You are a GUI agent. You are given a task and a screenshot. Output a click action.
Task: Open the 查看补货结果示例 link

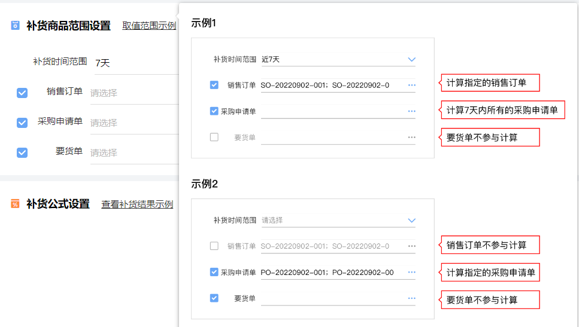tap(137, 204)
